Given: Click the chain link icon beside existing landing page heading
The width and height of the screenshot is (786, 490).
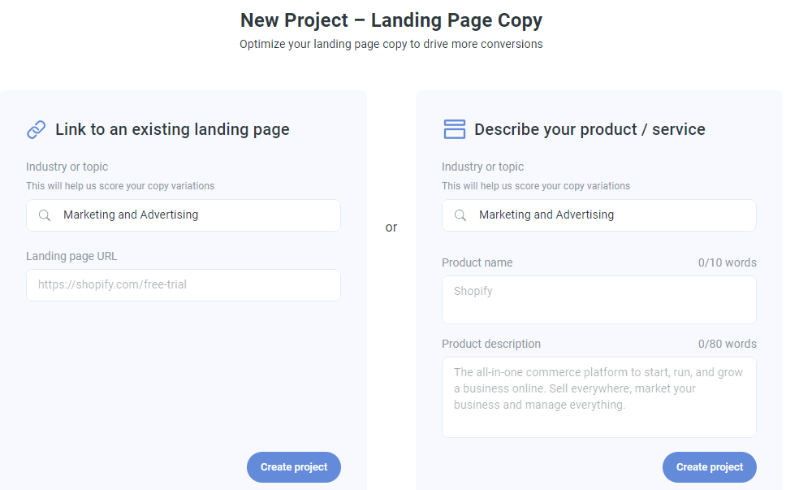Looking at the screenshot, I should 36,129.
